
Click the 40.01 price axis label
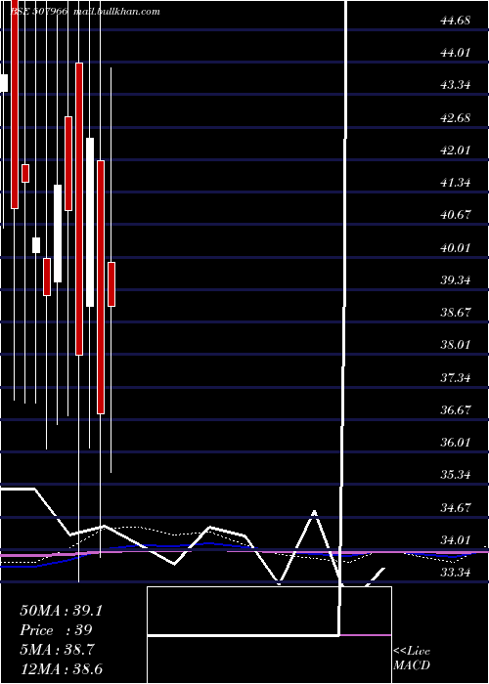tap(456, 248)
